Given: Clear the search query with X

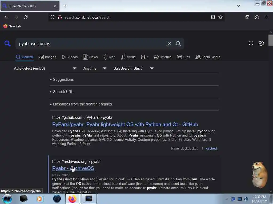Looking at the screenshot, I should coord(169,44).
